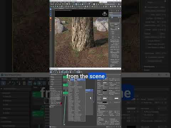Switch to the Utilities command panel tab

pos(120,11)
